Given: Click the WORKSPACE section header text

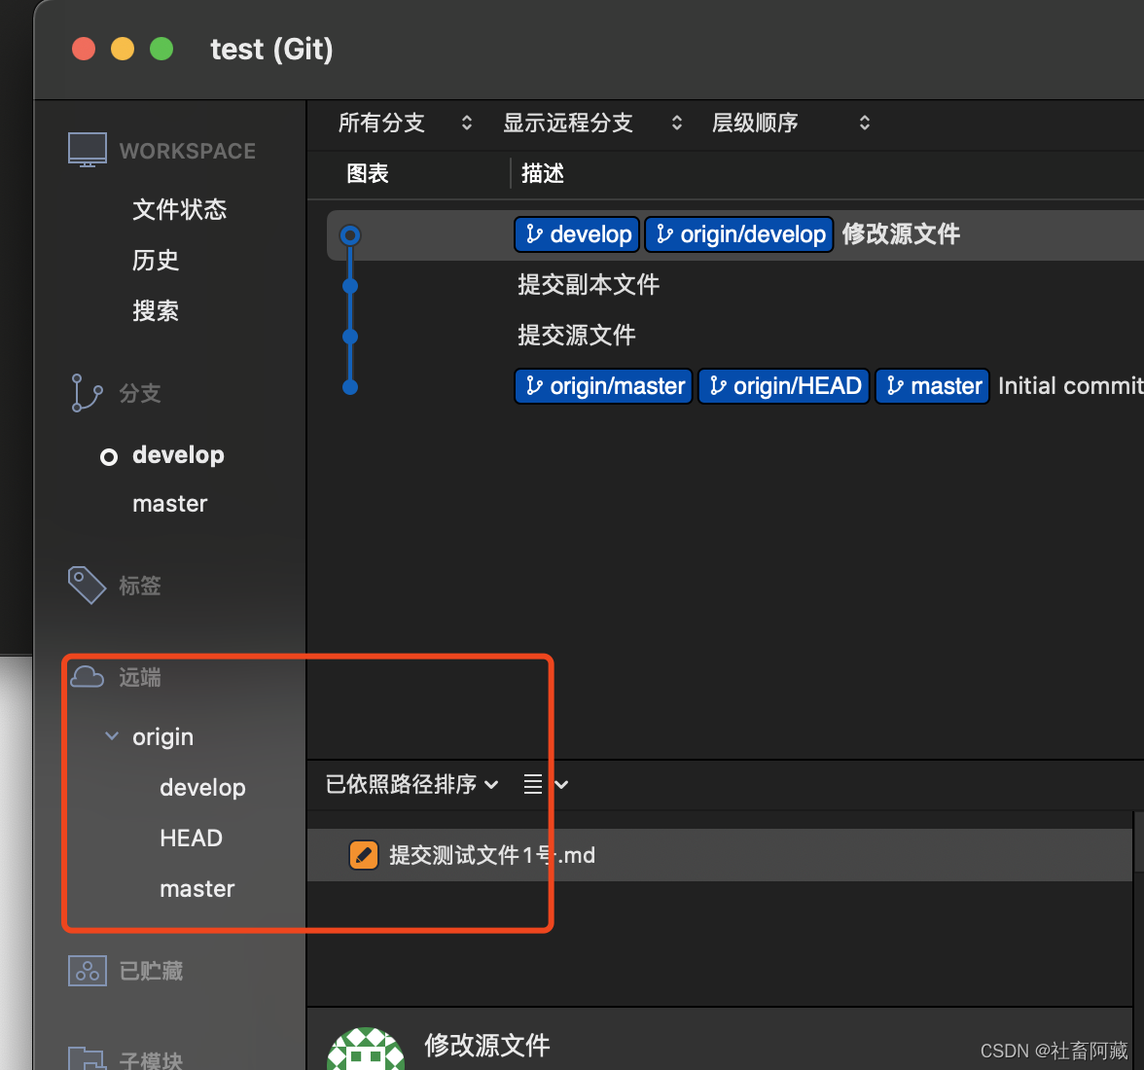Looking at the screenshot, I should click(x=188, y=151).
